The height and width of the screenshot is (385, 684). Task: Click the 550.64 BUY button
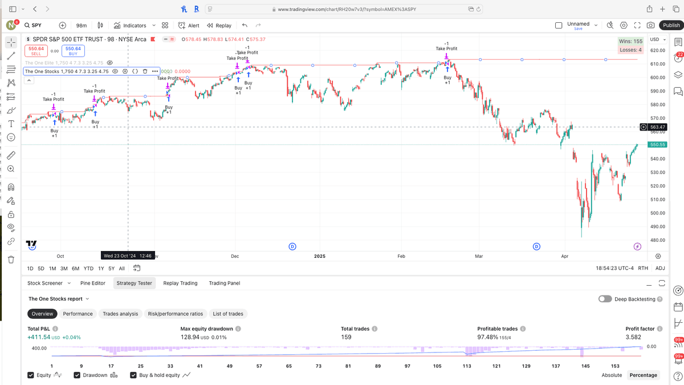tap(73, 51)
